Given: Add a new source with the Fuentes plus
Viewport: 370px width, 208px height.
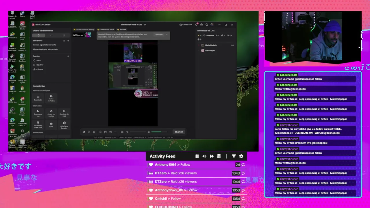Looking at the screenshot, I should tap(68, 56).
